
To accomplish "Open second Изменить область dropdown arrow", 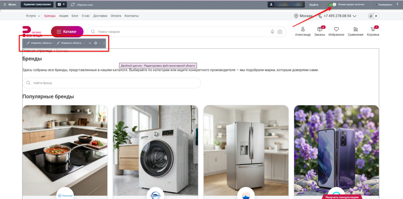I will pyautogui.click(x=84, y=43).
